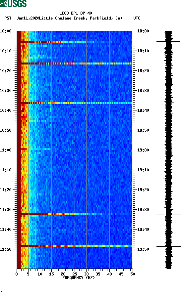Click the 'FREQUENCY (HZ)' axis title

[x=79, y=278]
